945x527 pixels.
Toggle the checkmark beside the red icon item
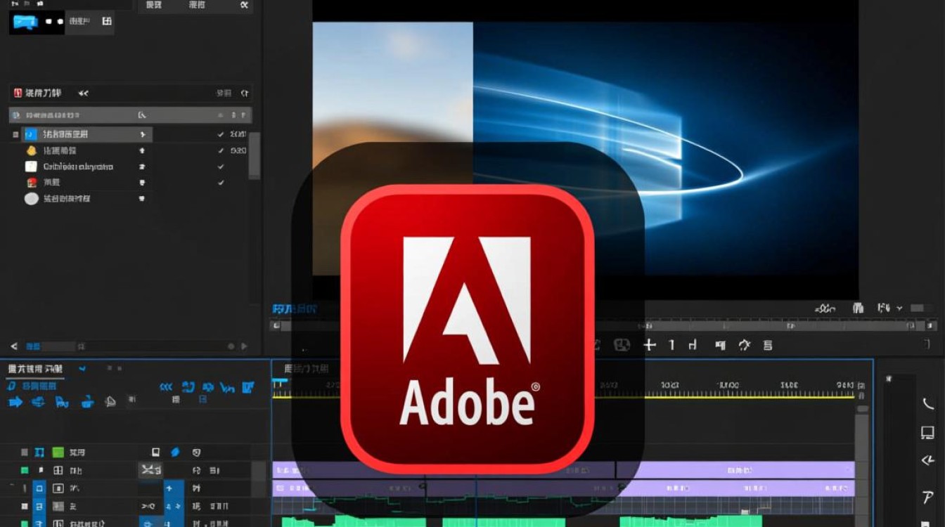click(x=221, y=183)
